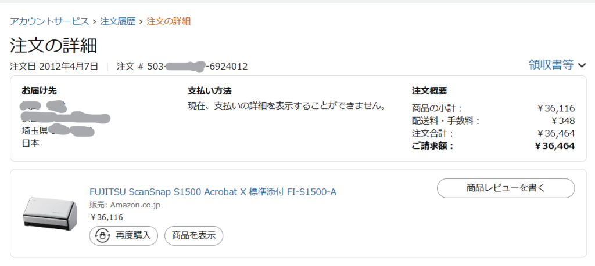Click the item price below the seller

(x=106, y=217)
